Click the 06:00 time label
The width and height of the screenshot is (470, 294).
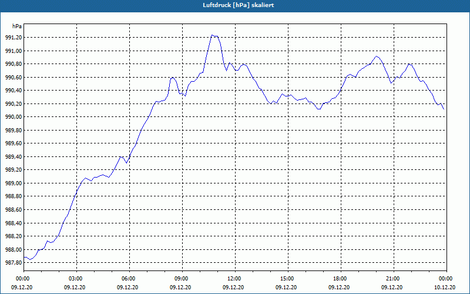129,279
